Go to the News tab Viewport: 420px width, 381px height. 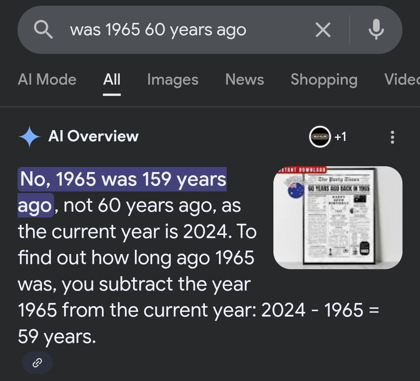[244, 79]
